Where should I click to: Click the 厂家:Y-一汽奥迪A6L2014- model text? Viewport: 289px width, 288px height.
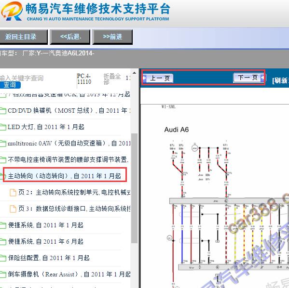pyautogui.click(x=58, y=53)
